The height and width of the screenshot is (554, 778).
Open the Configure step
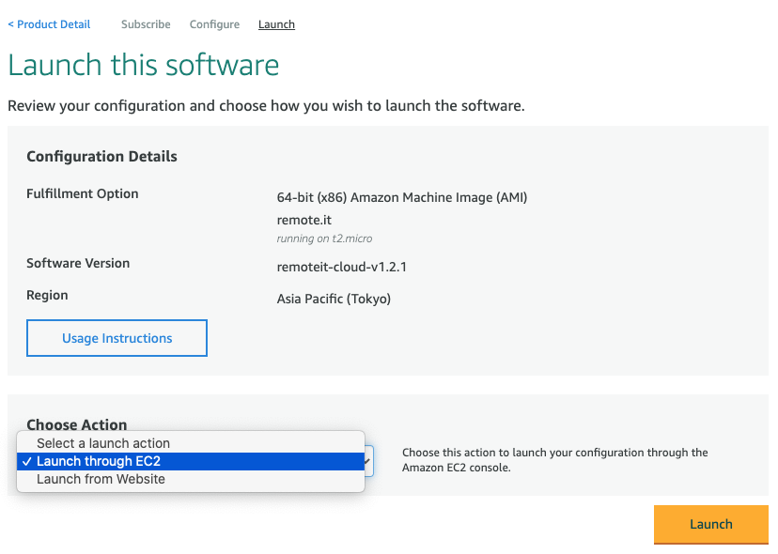[214, 24]
